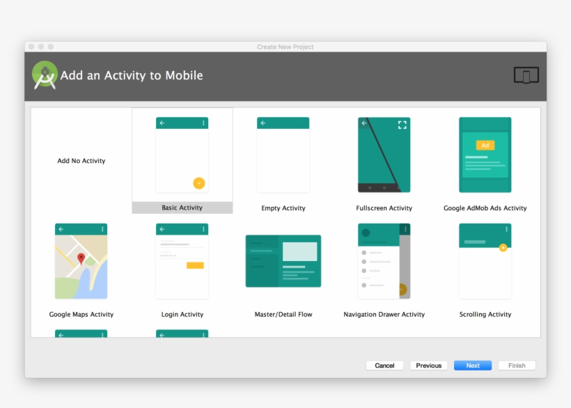The height and width of the screenshot is (408, 571).
Task: Cancel the new project wizard
Action: 384,365
